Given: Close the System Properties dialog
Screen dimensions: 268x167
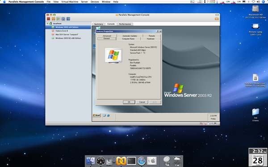Looking at the screenshot, I should click(160, 31).
